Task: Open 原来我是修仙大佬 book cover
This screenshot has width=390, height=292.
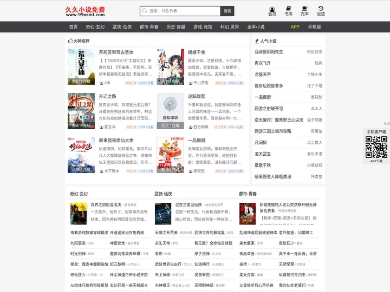Action: tap(81, 155)
